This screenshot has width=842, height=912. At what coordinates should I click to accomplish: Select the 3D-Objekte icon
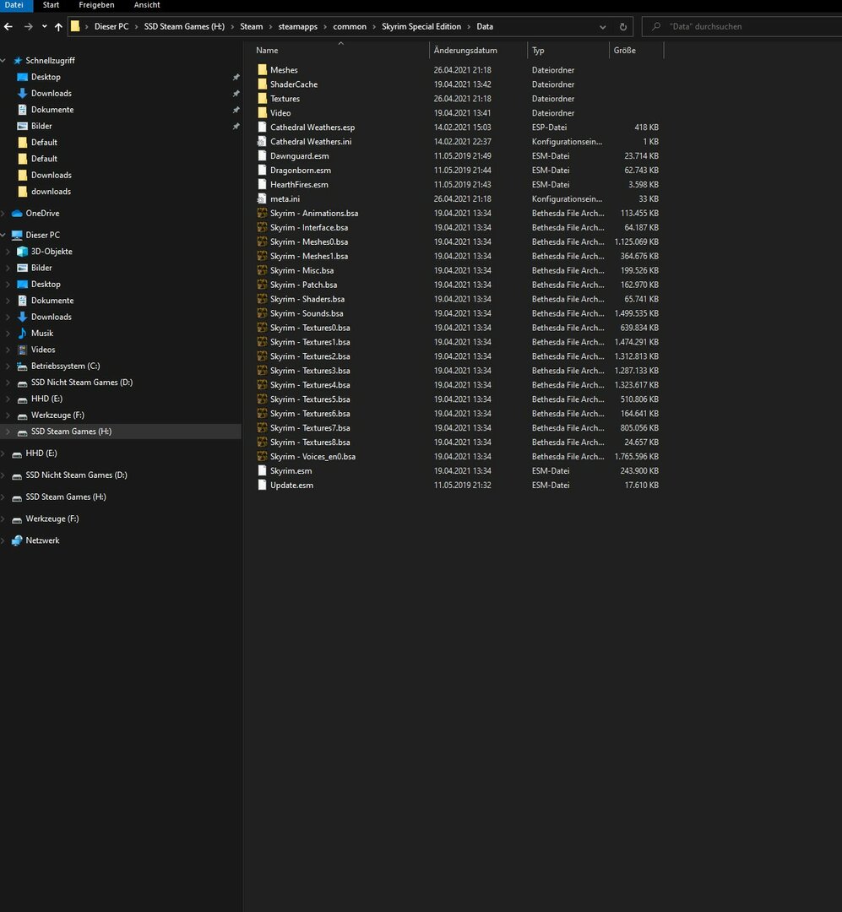coord(22,252)
